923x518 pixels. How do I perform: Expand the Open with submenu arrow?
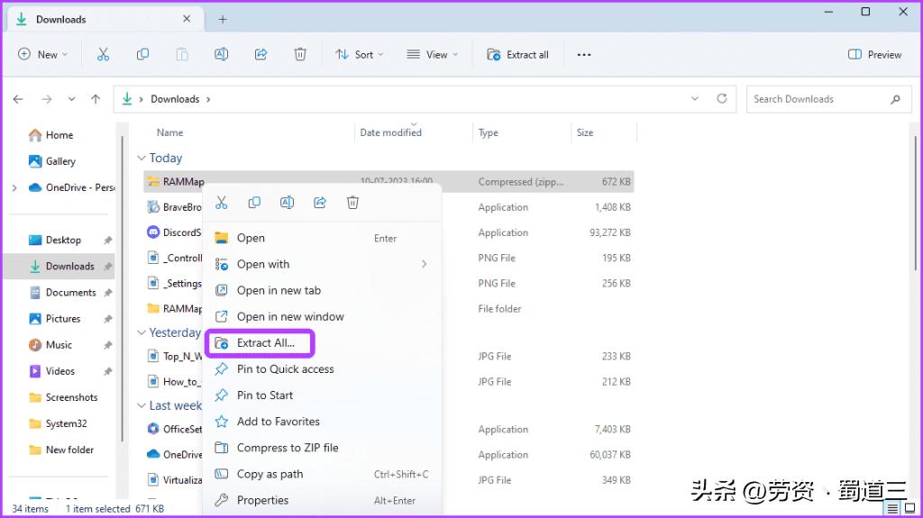[424, 264]
